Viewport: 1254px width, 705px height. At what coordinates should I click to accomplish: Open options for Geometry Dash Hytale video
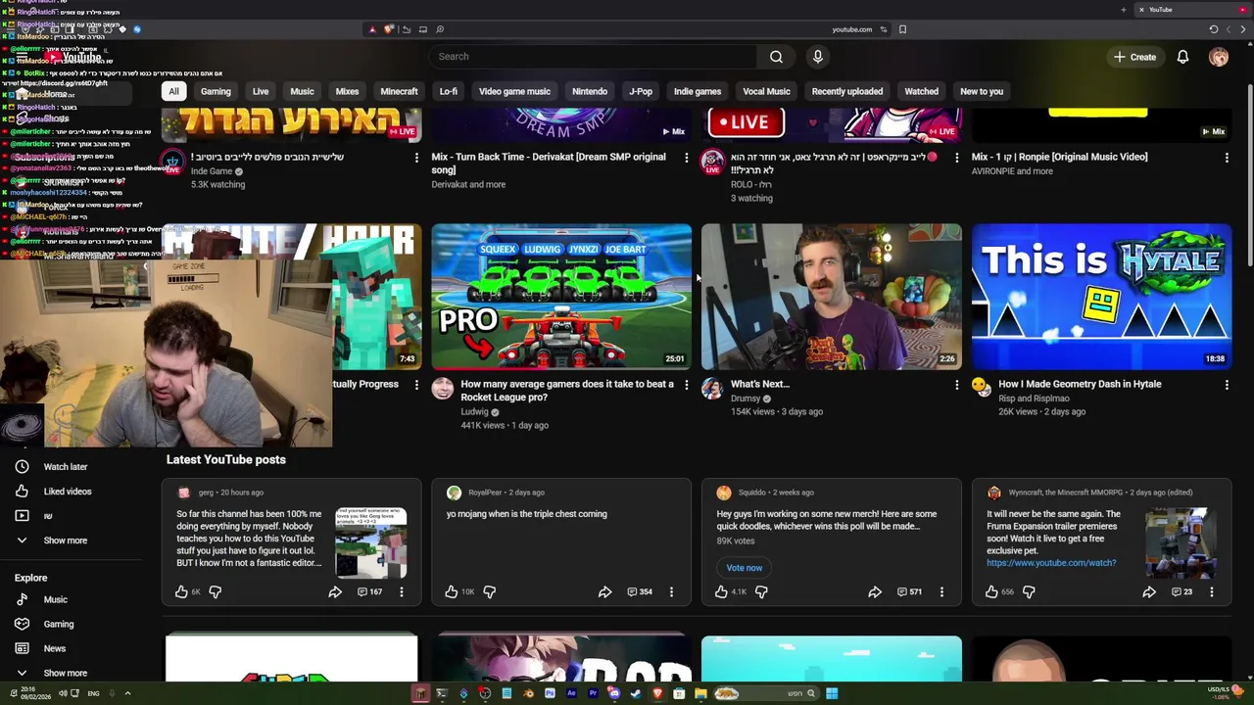tap(1227, 385)
